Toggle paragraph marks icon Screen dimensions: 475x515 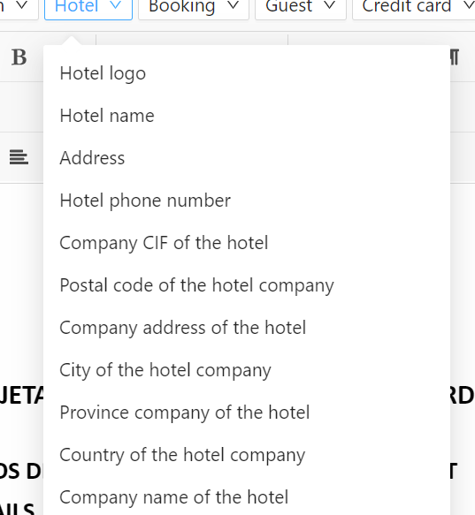(x=455, y=57)
